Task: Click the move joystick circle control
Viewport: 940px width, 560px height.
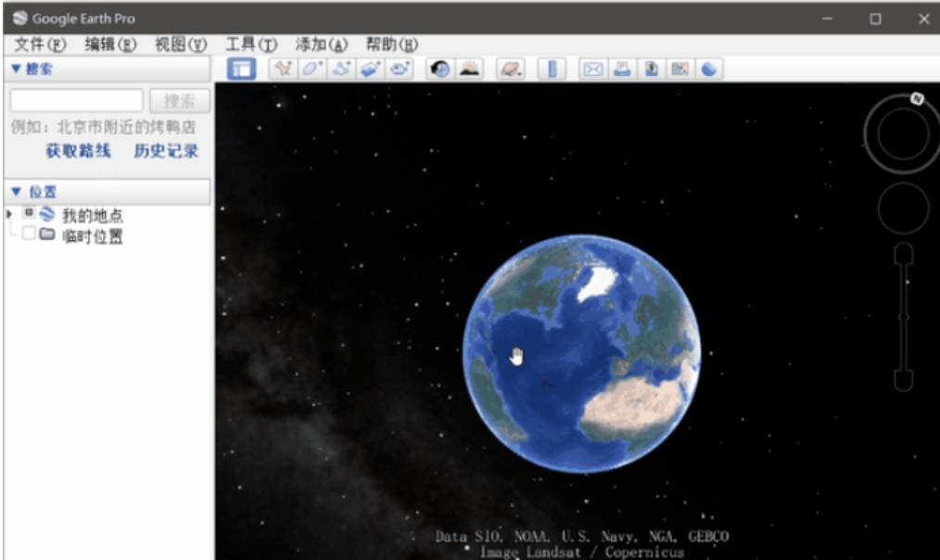Action: click(x=903, y=209)
